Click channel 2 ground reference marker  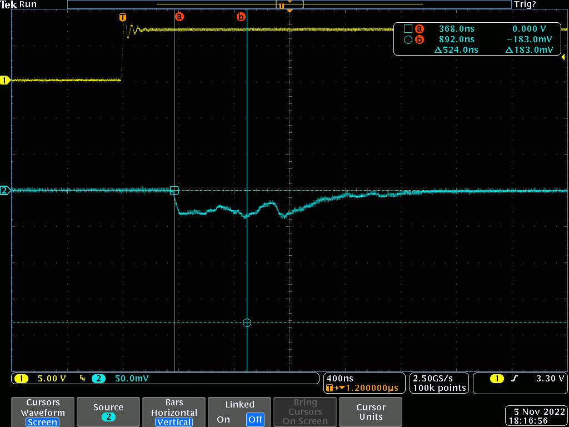coord(6,191)
